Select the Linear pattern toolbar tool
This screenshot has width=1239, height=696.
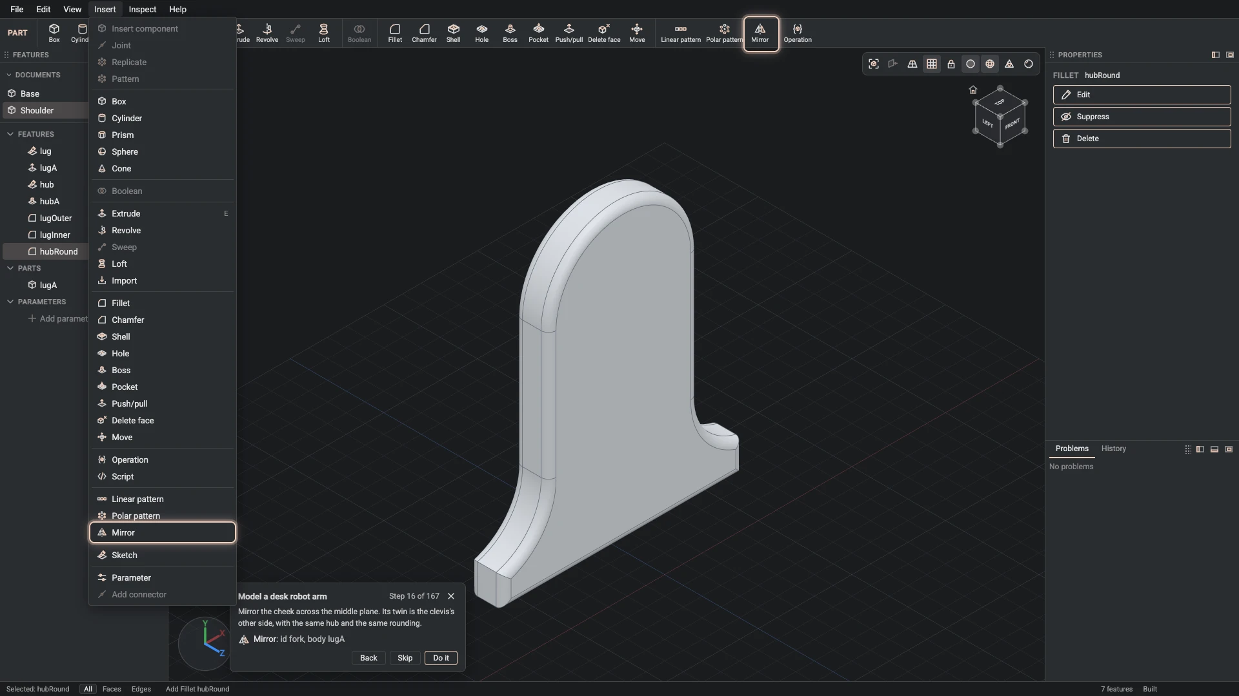[x=680, y=34]
